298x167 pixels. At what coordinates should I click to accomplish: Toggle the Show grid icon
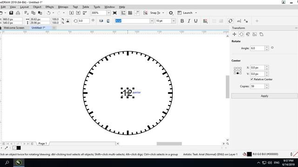130,13
